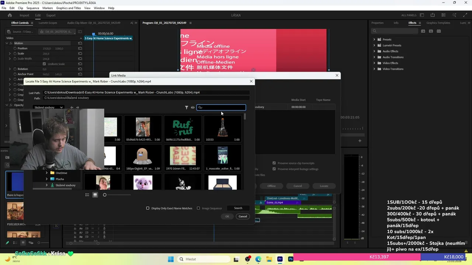The image size is (472, 265).
Task: Open the Markers menu
Action: coord(48,8)
